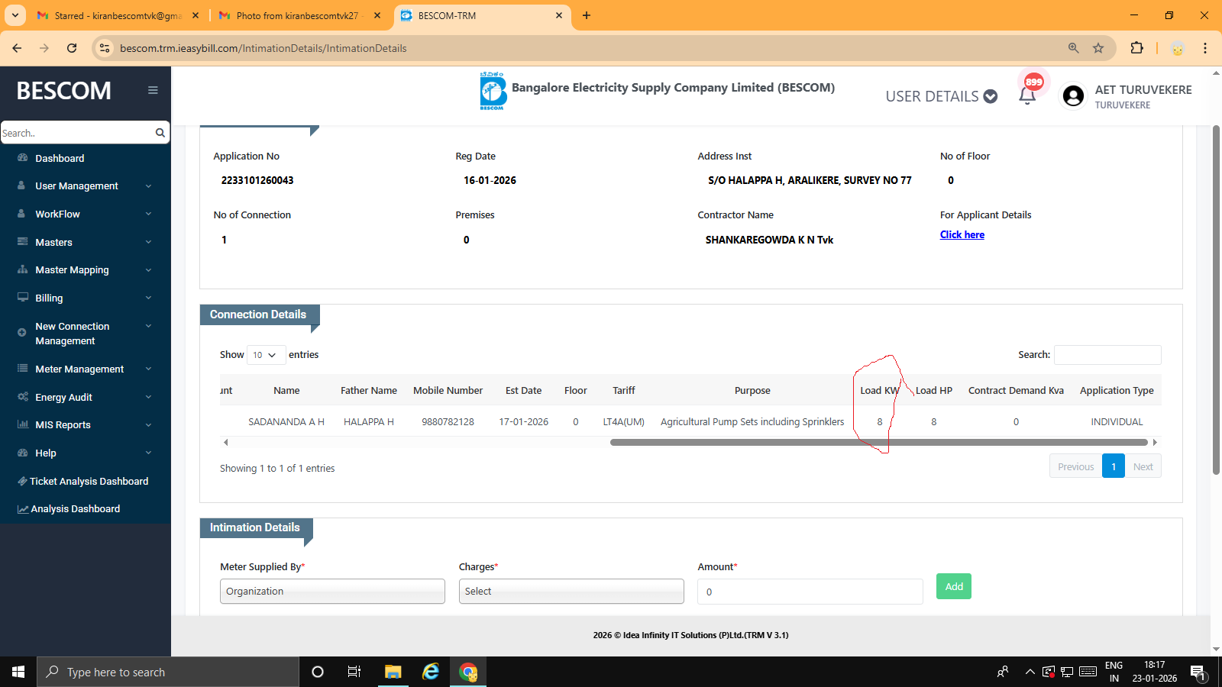
Task: Click the User Management person icon
Action: (21, 185)
